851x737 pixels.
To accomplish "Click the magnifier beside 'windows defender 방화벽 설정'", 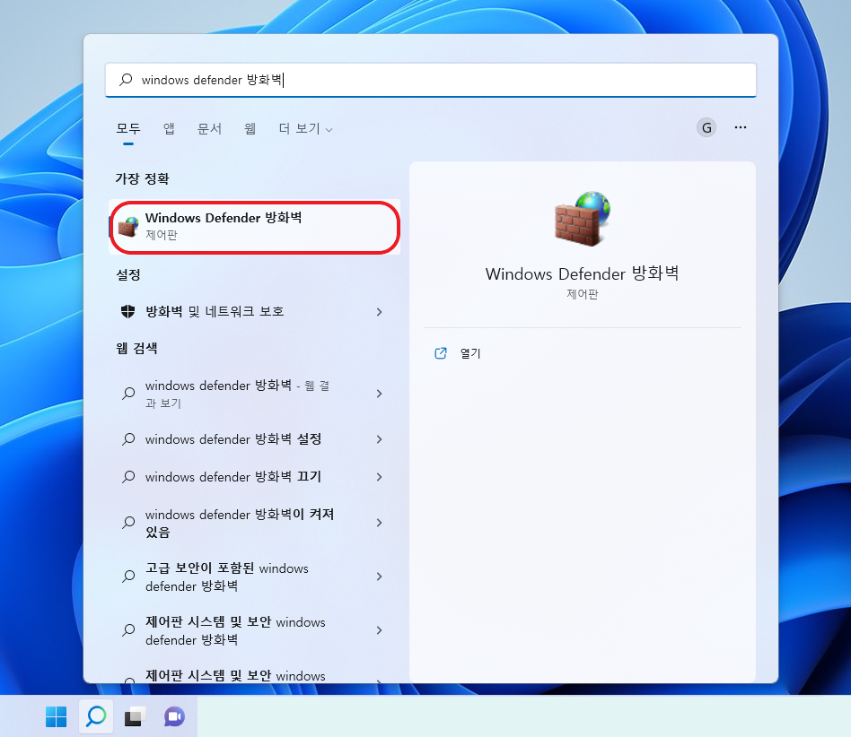I will click(128, 439).
